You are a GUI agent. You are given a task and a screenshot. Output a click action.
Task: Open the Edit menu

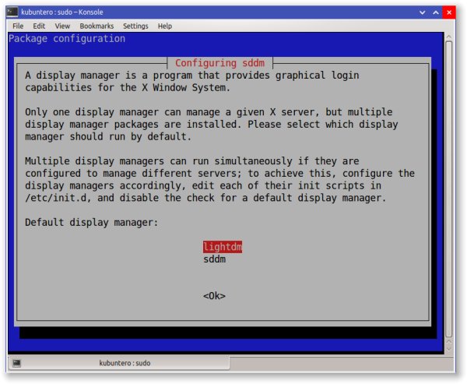(x=39, y=26)
